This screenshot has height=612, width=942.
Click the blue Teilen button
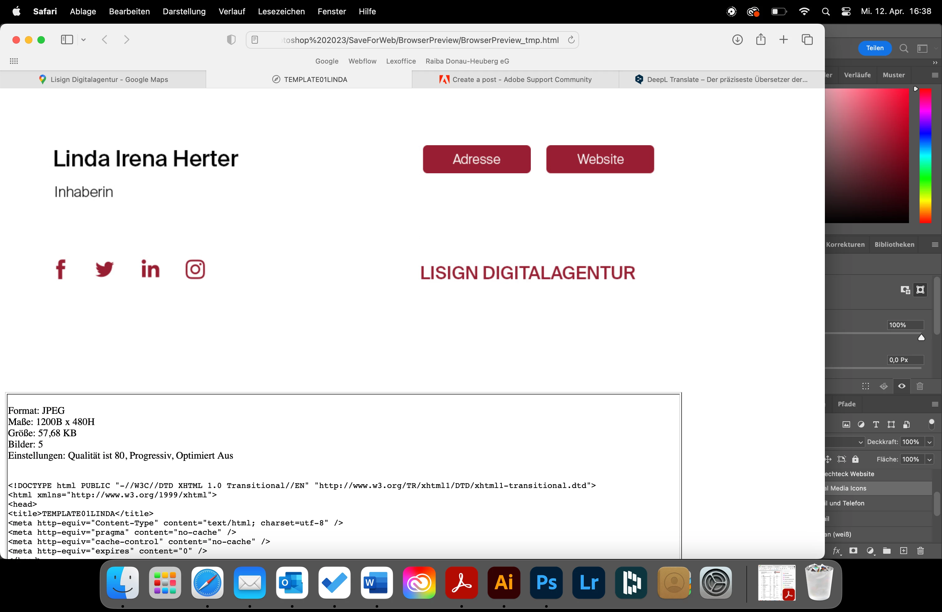[875, 48]
